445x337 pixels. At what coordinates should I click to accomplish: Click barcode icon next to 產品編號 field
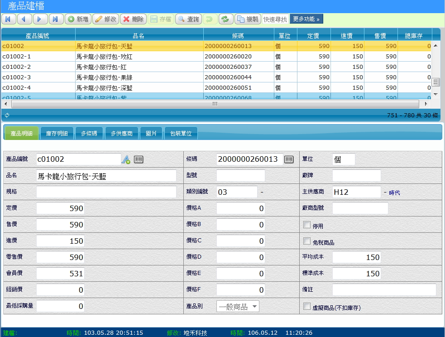139,159
